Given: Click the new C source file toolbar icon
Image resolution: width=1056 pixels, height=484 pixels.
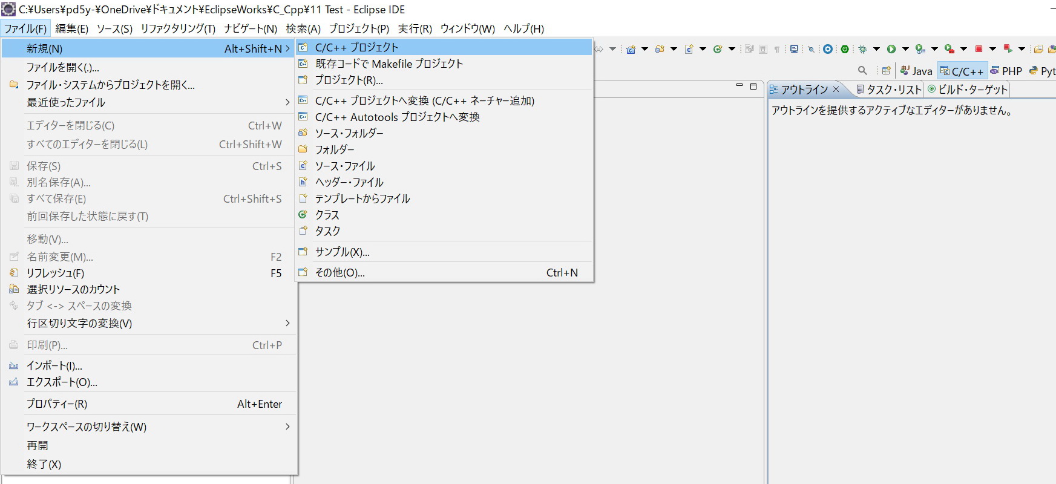Looking at the screenshot, I should coord(689,49).
